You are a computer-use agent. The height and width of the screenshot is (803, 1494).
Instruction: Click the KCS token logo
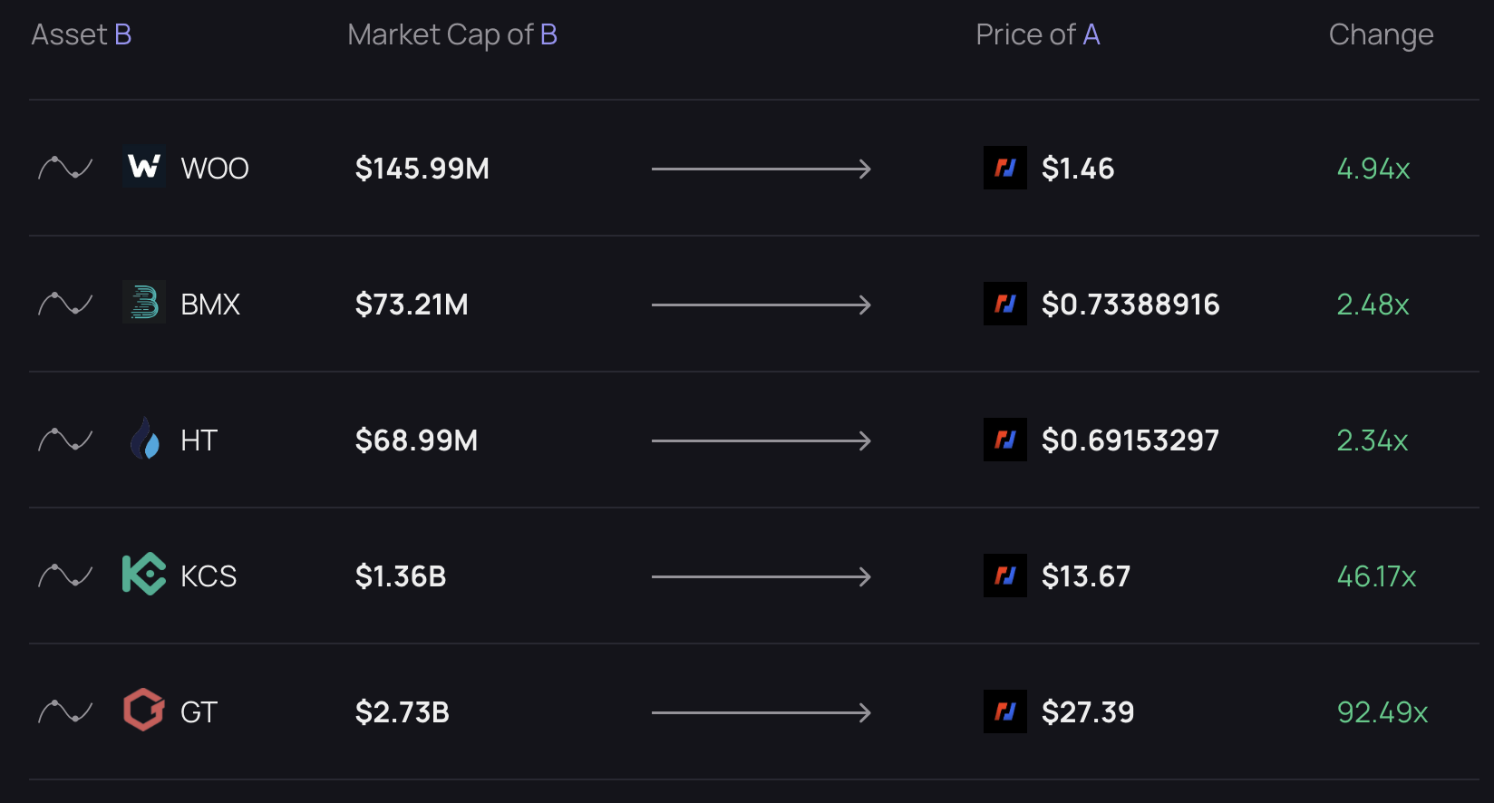144,575
